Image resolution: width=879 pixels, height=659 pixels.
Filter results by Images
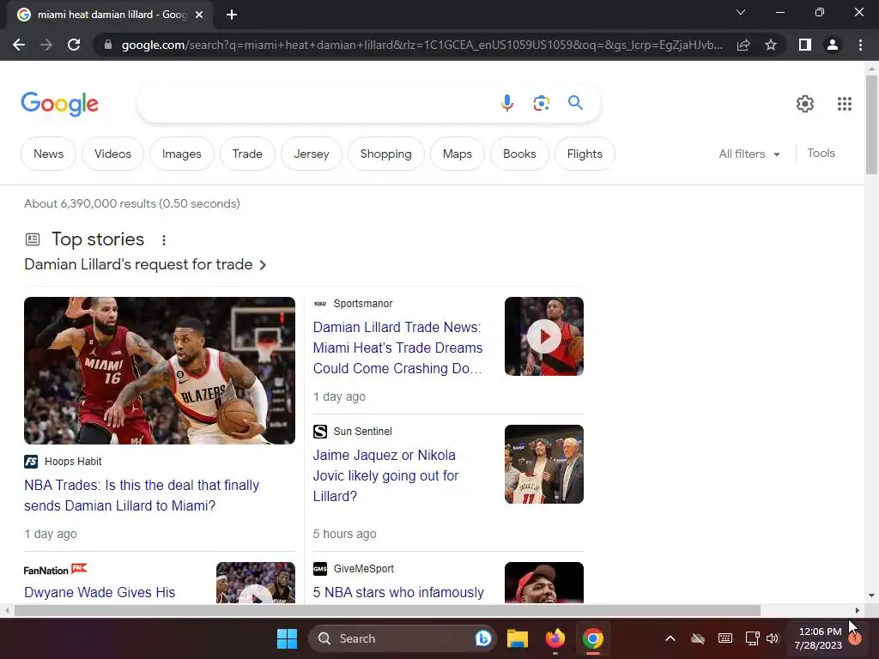click(182, 154)
